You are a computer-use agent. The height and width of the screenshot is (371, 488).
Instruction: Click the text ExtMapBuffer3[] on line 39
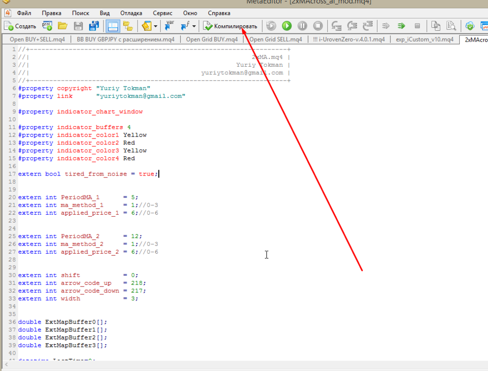pos(74,345)
